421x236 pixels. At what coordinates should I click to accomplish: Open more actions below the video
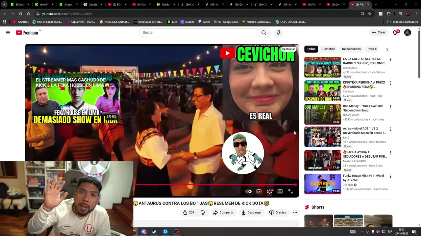[x=295, y=212]
